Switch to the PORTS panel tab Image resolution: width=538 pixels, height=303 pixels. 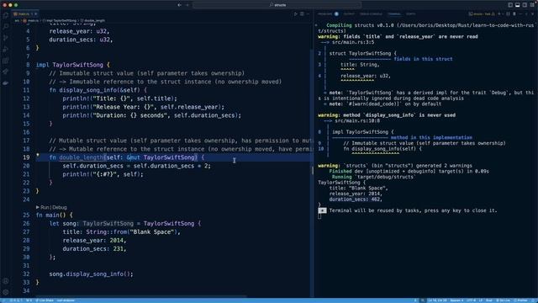tap(411, 14)
